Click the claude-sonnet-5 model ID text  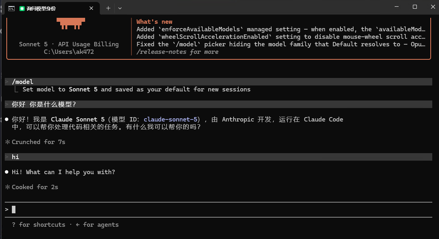click(x=171, y=119)
